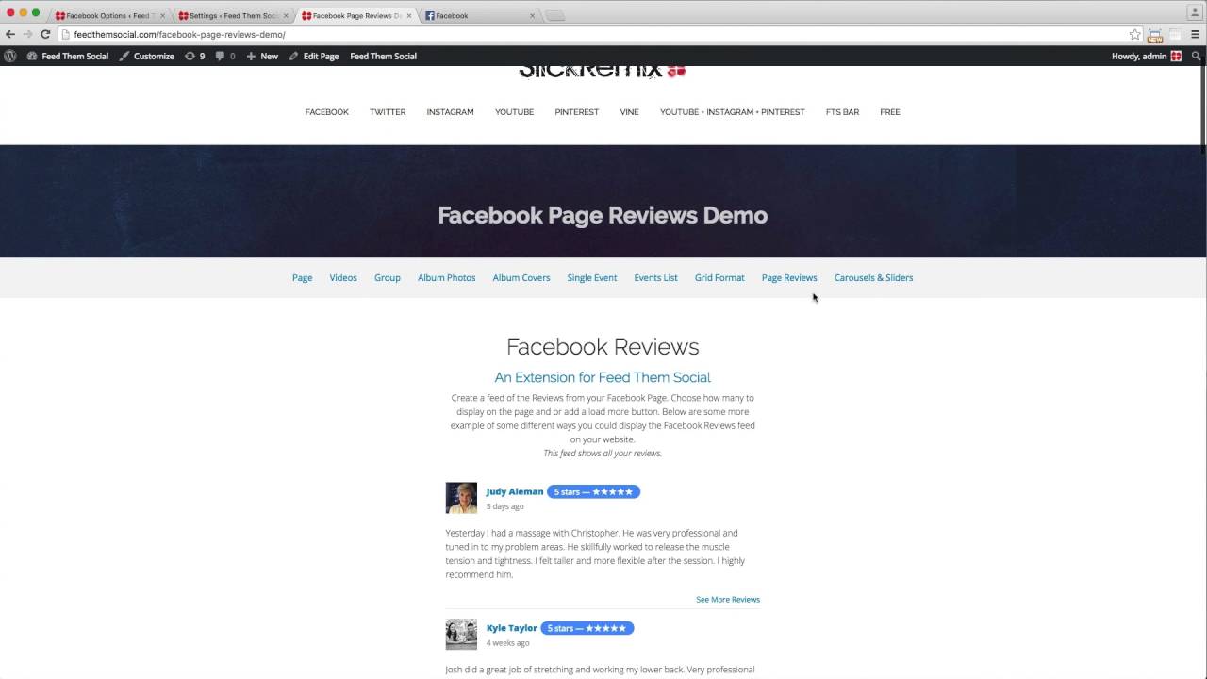Click Kyle Taylor's profile photo
The width and height of the screenshot is (1207, 679).
coord(461,634)
